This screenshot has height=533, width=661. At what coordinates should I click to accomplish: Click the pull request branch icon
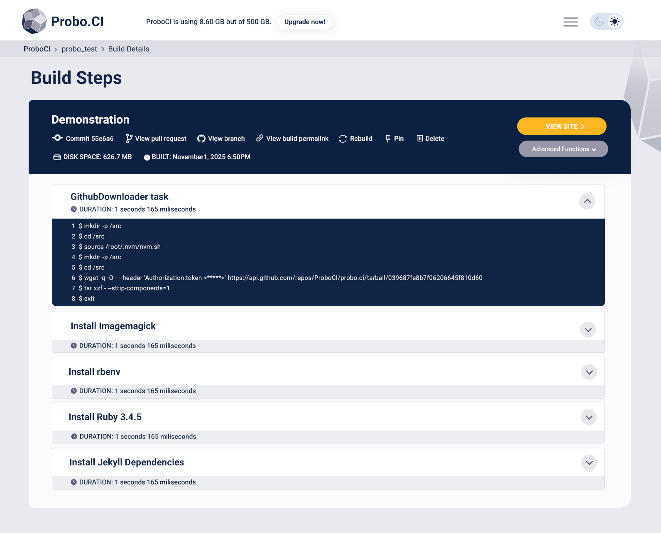(129, 139)
